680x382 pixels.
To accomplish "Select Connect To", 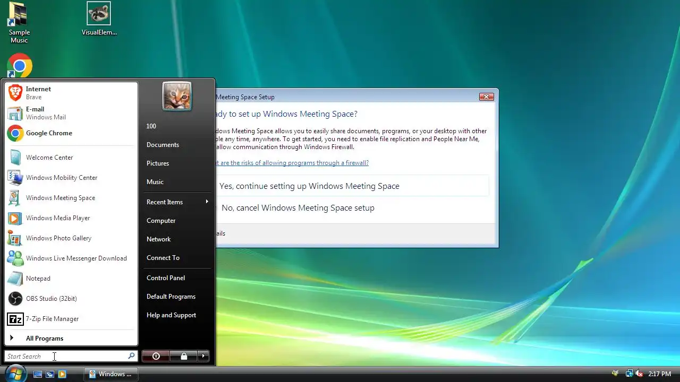I will (x=177, y=258).
